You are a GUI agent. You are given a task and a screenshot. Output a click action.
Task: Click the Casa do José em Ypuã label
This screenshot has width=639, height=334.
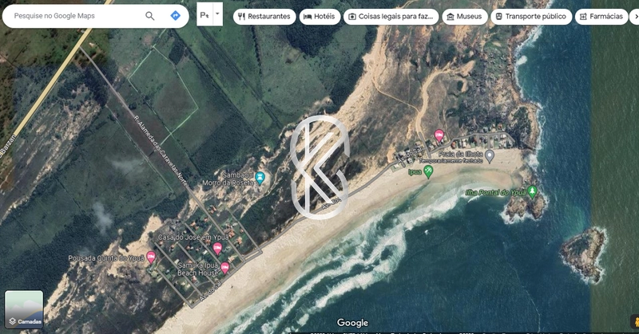click(x=193, y=238)
